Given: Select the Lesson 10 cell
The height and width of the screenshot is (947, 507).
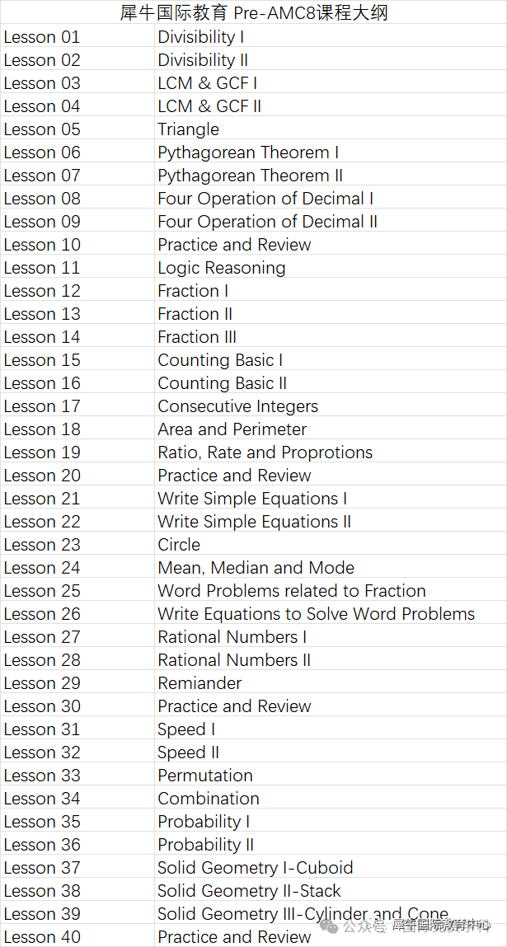Looking at the screenshot, I should point(77,245).
